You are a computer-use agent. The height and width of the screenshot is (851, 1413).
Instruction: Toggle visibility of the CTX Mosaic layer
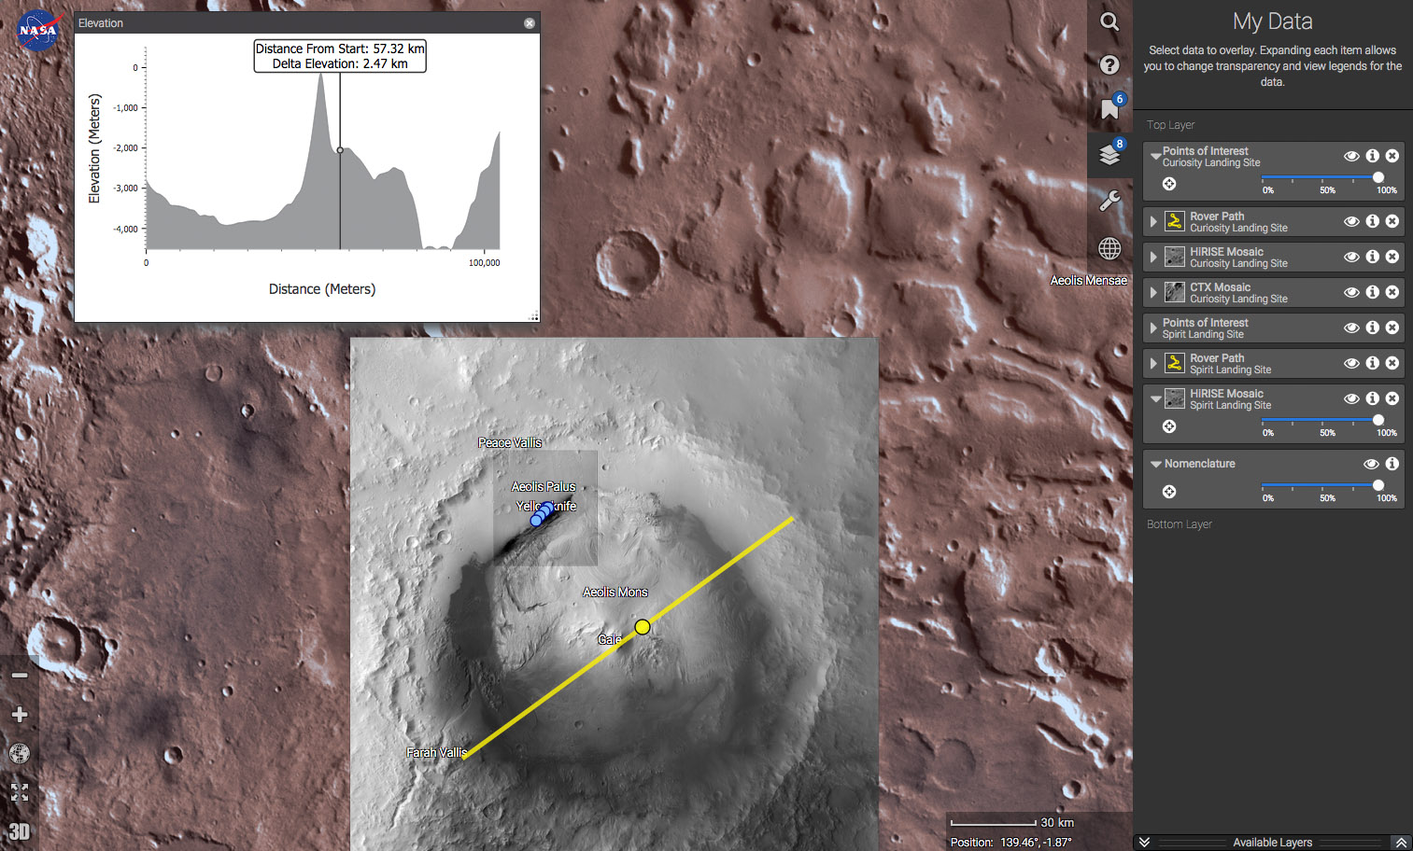point(1351,292)
